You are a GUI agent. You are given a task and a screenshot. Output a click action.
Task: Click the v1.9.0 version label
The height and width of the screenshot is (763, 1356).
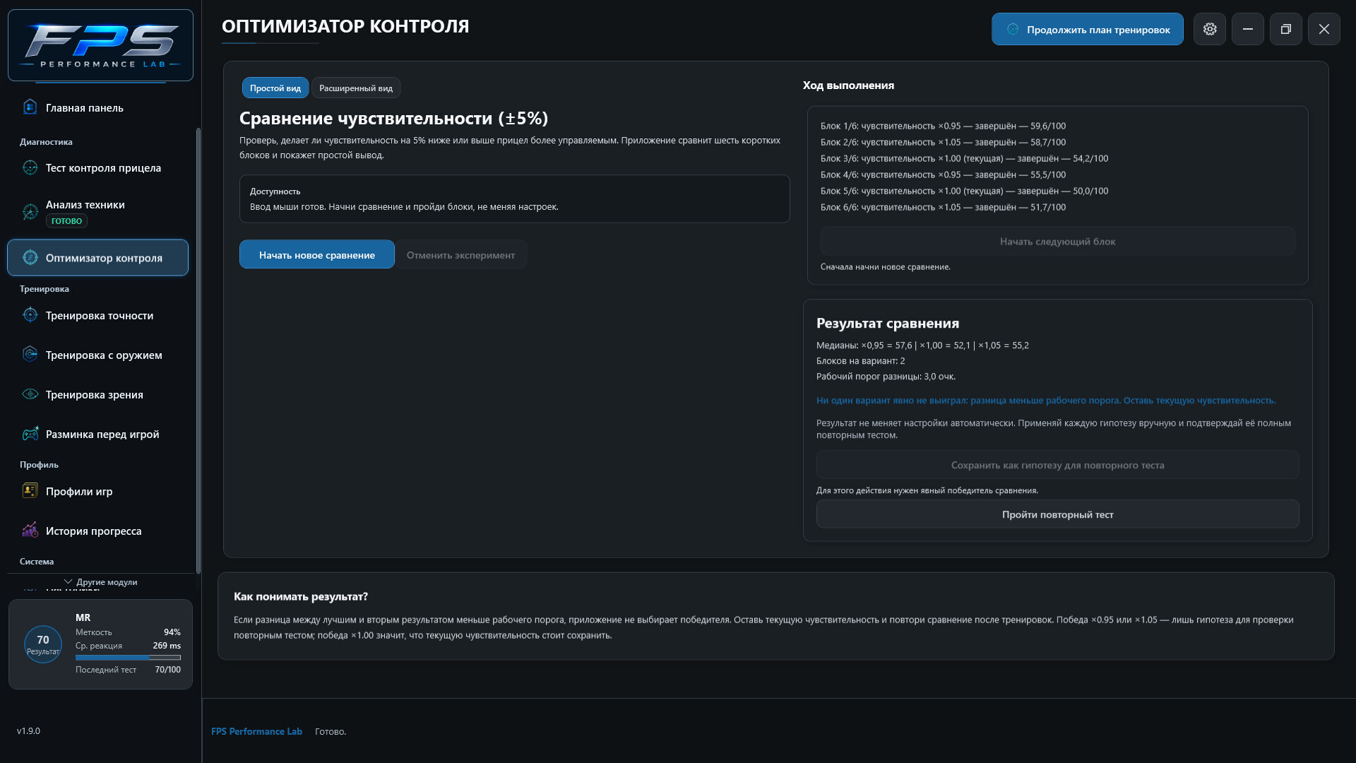(x=28, y=731)
